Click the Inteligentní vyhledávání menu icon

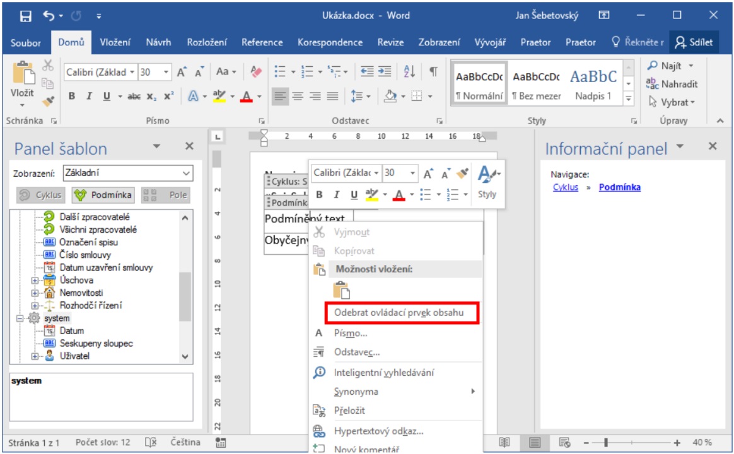(319, 373)
